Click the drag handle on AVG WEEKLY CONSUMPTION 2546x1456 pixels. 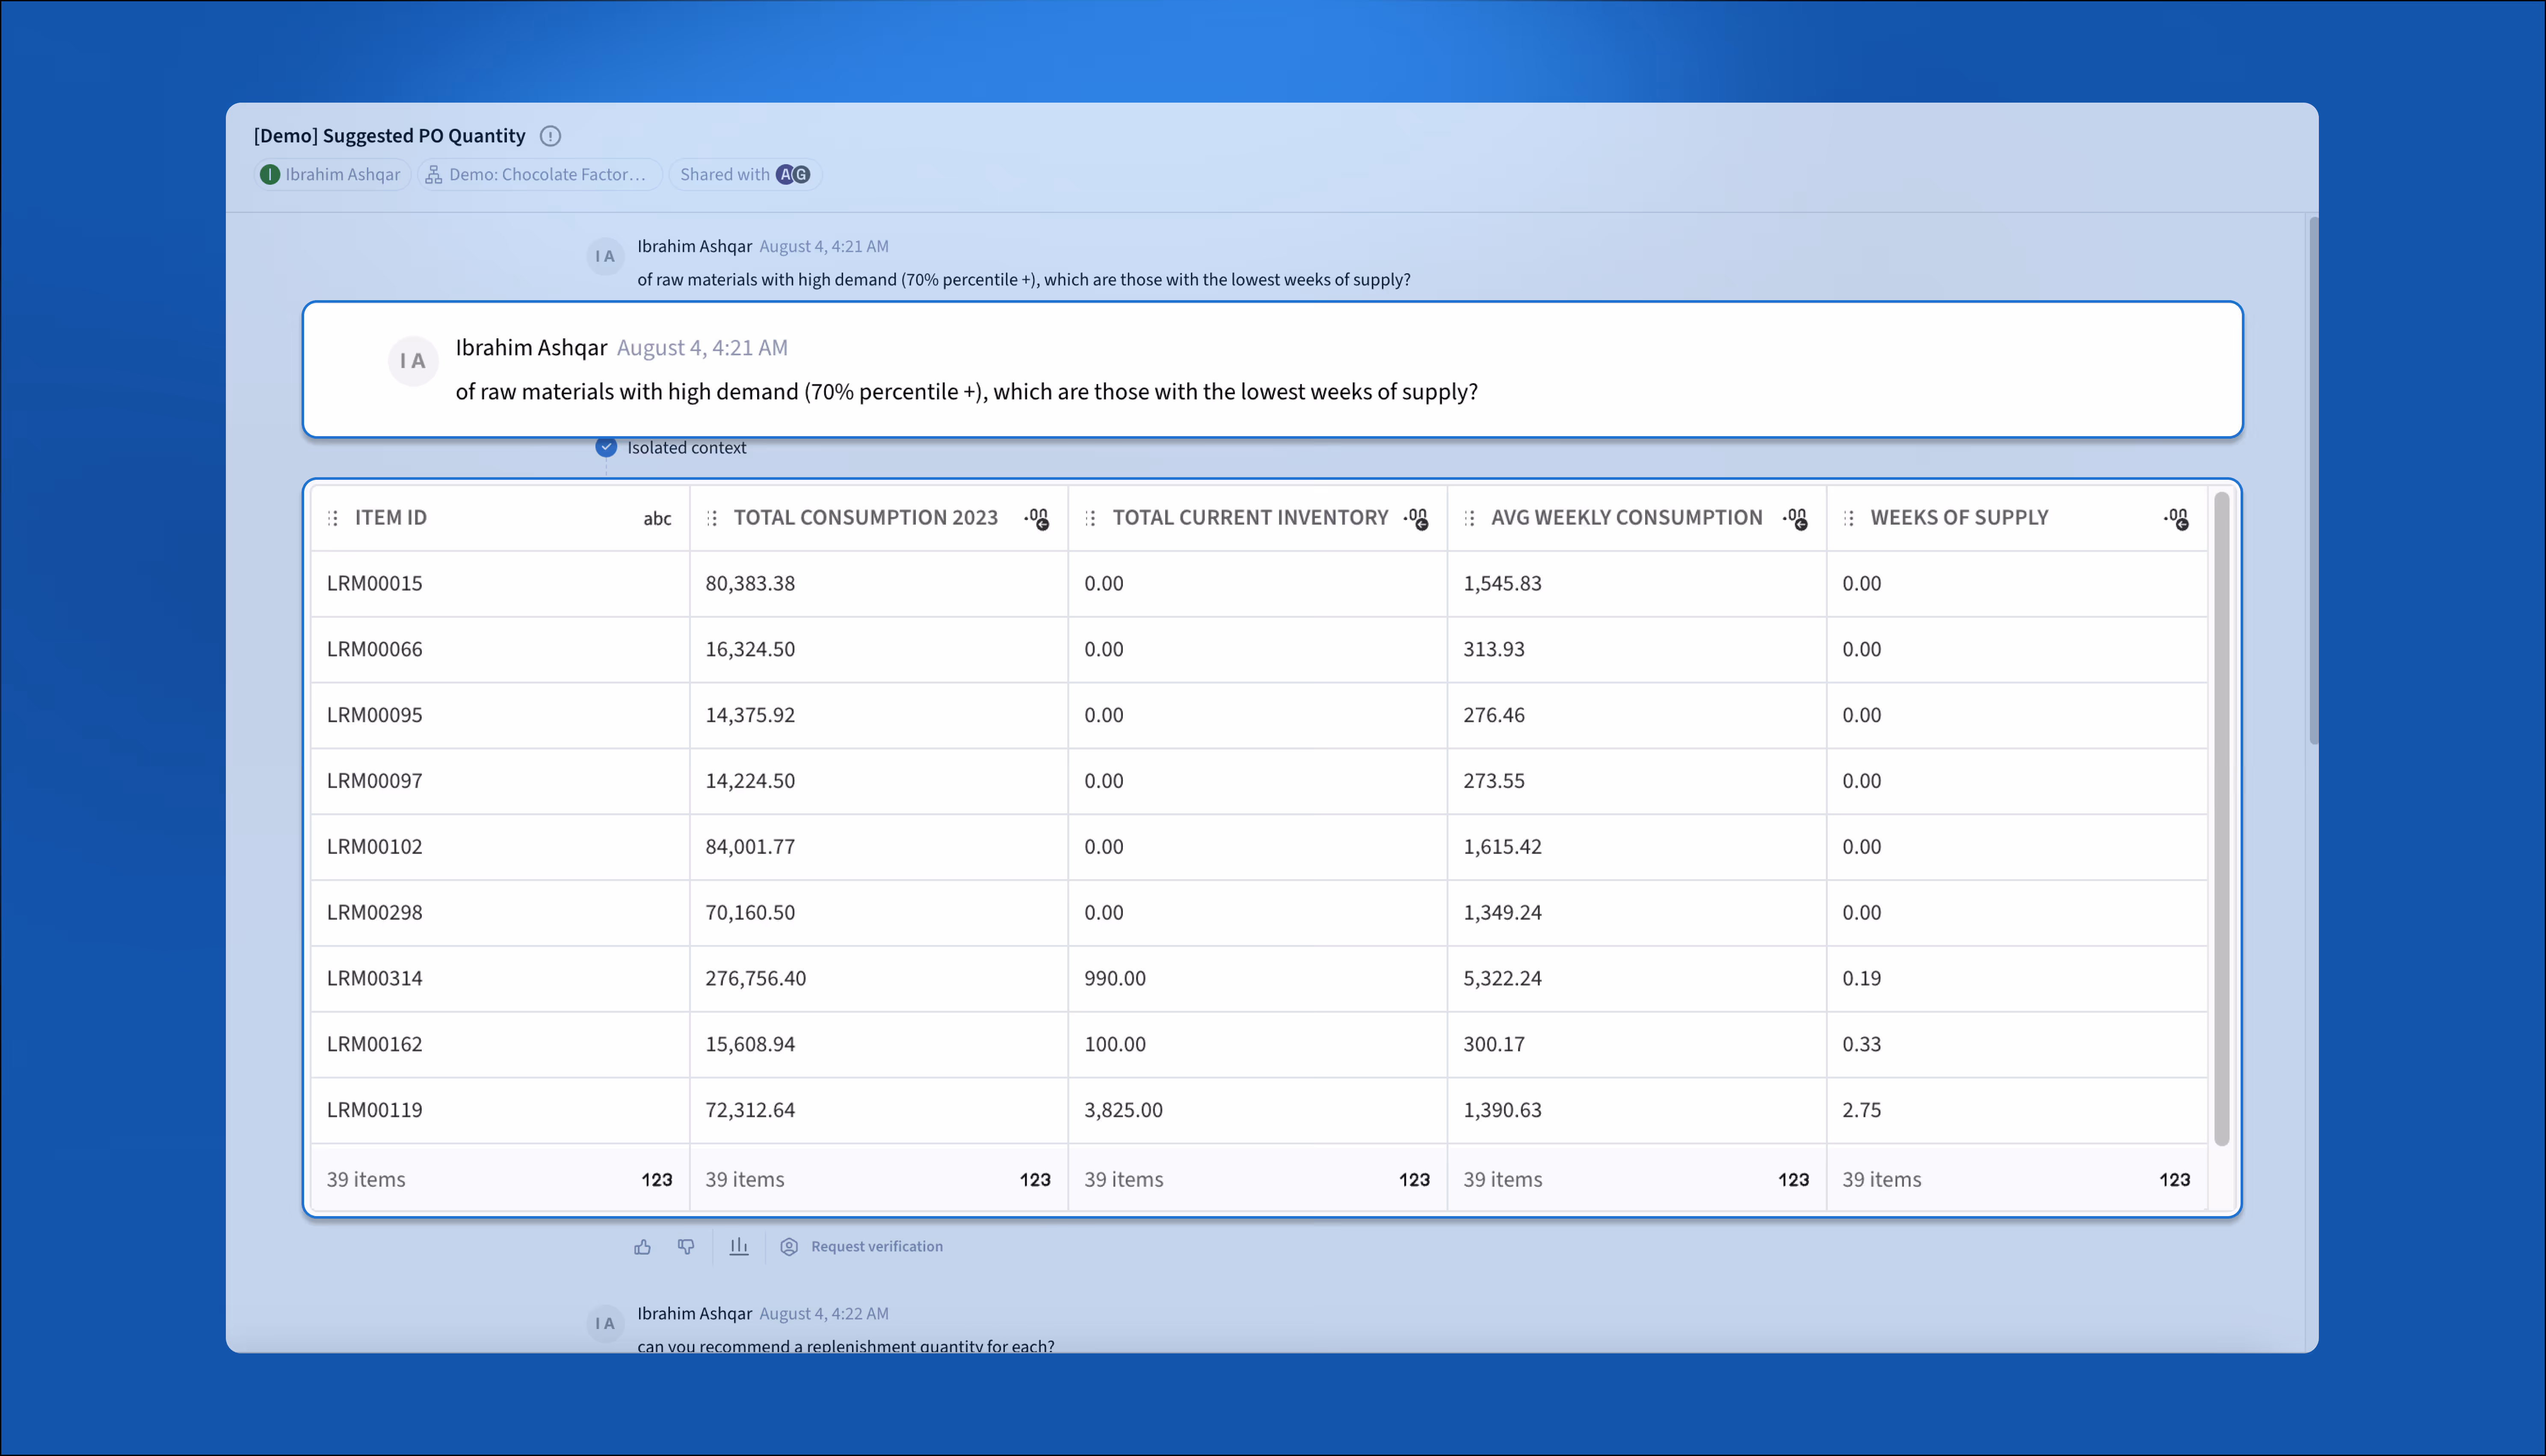(1470, 518)
